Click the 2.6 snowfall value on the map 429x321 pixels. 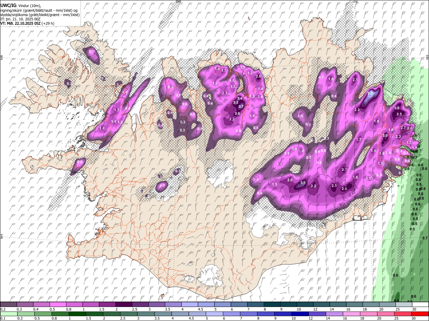click(258, 77)
